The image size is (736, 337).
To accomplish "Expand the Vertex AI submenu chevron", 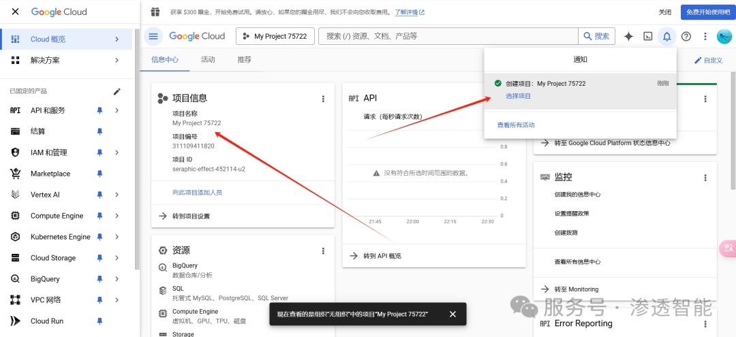I will (117, 195).
